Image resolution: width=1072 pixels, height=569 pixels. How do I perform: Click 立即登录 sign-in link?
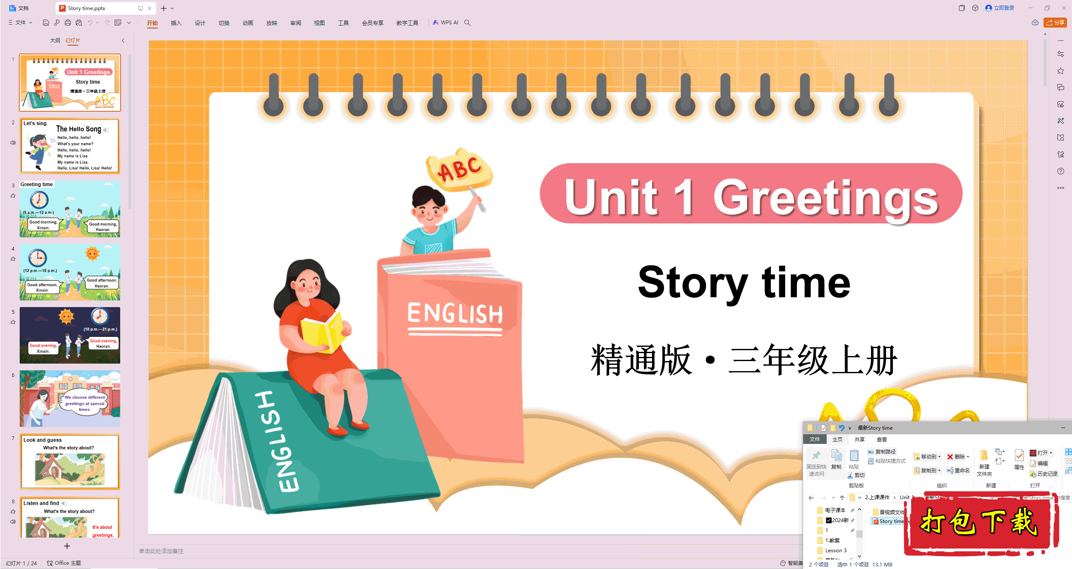tap(1000, 8)
